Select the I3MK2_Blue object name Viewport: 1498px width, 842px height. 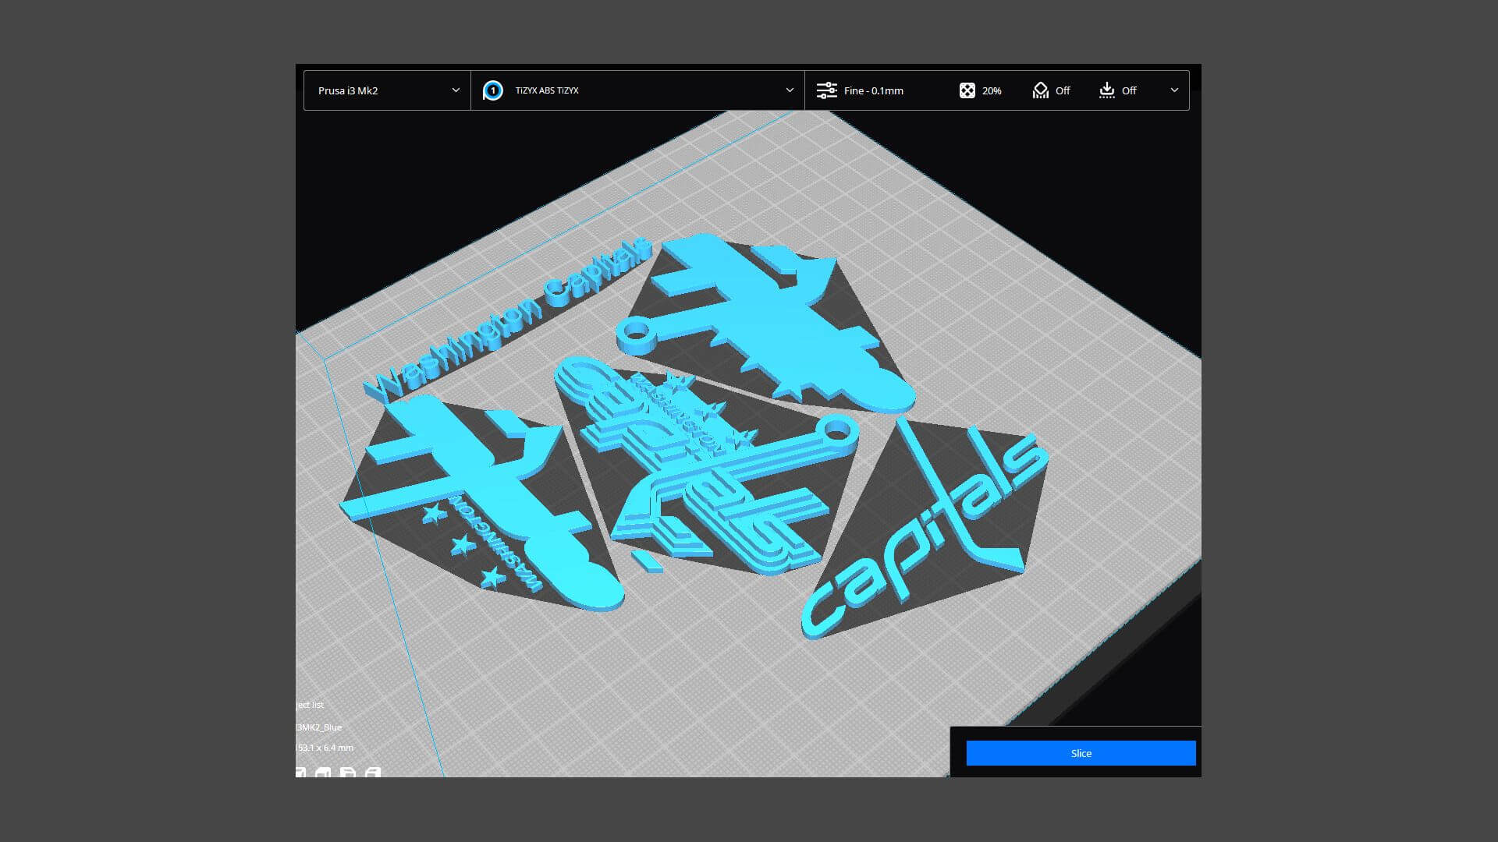tap(320, 727)
